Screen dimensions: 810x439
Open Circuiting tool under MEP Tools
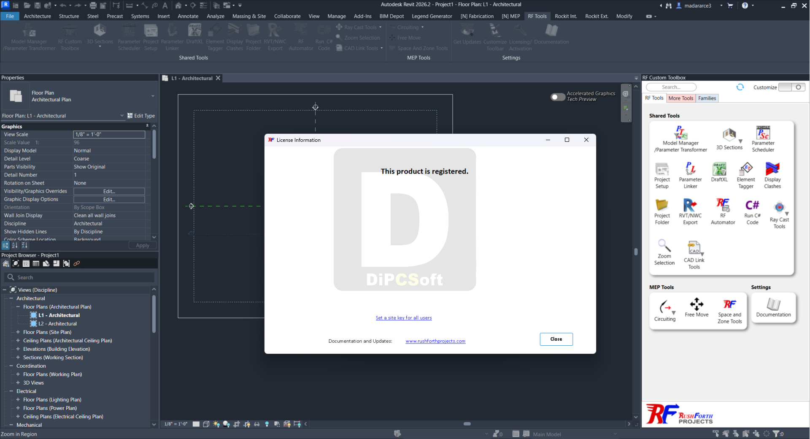click(x=665, y=311)
